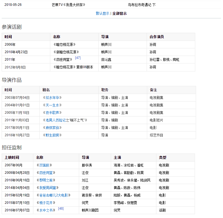This screenshot has height=218, width=223.
Task: Click the 导演作品 section heading
Action: pyautogui.click(x=12, y=80)
